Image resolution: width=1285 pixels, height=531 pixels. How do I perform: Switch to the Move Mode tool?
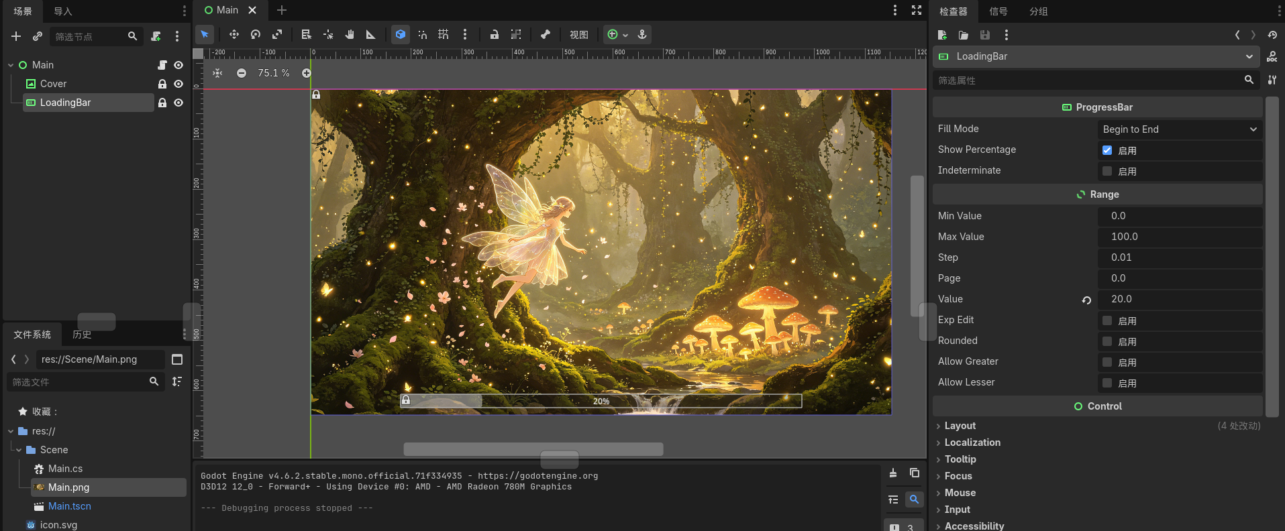(234, 35)
